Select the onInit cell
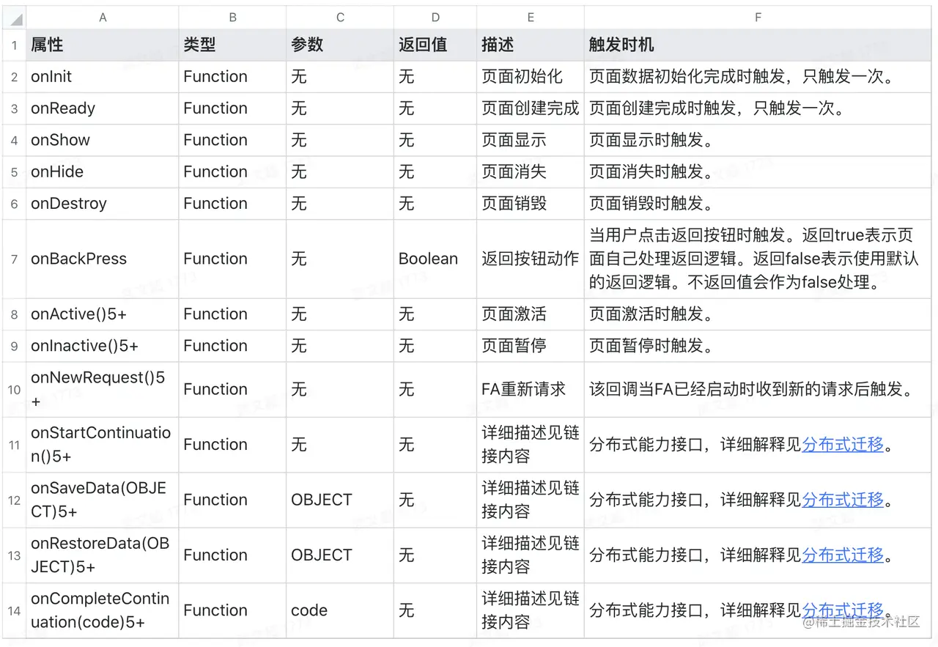This screenshot has width=938, height=647. pyautogui.click(x=103, y=77)
